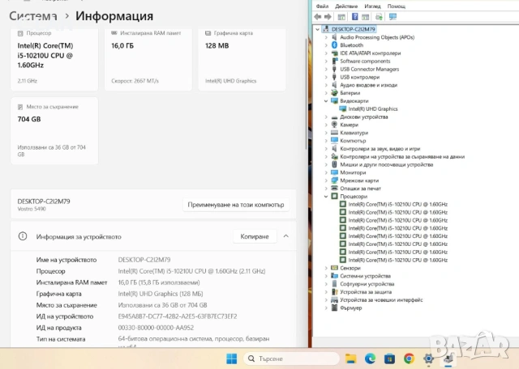Open Google Chrome from the taskbar
The height and width of the screenshot is (369, 519).
pos(409,358)
